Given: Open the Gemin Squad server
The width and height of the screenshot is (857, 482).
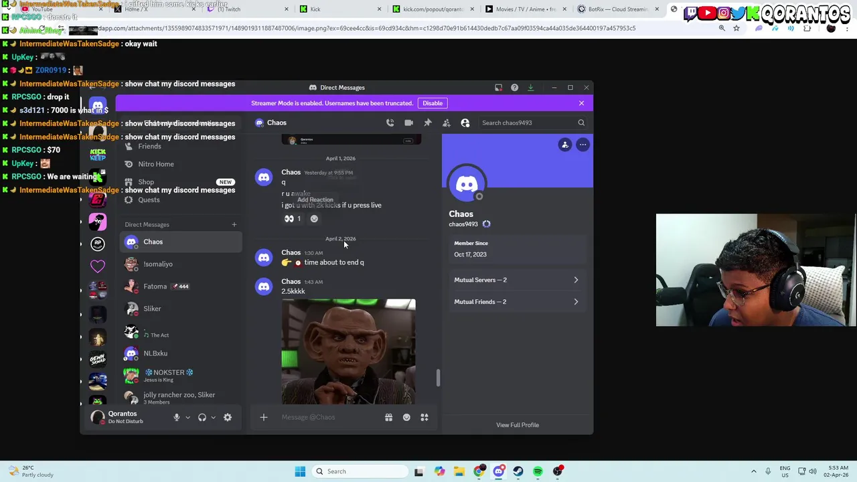Looking at the screenshot, I should point(98,359).
